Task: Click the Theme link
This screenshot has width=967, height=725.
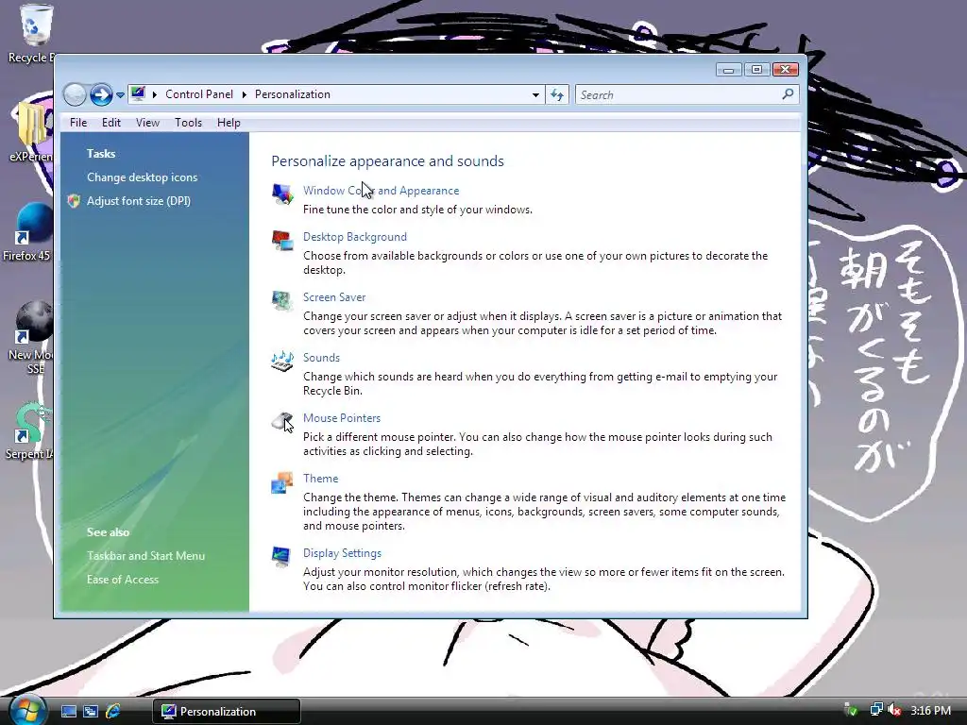Action: [x=321, y=479]
